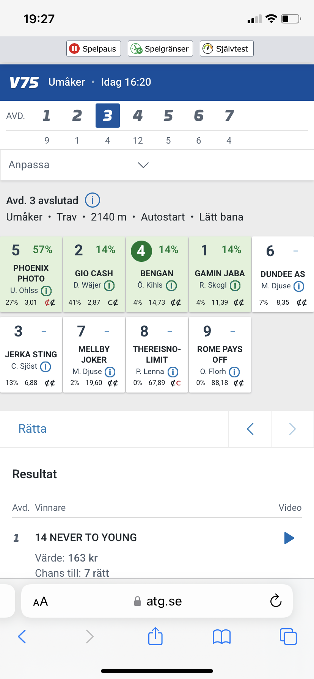314x679 pixels.
Task: Reload the atg.se page
Action: click(x=276, y=601)
